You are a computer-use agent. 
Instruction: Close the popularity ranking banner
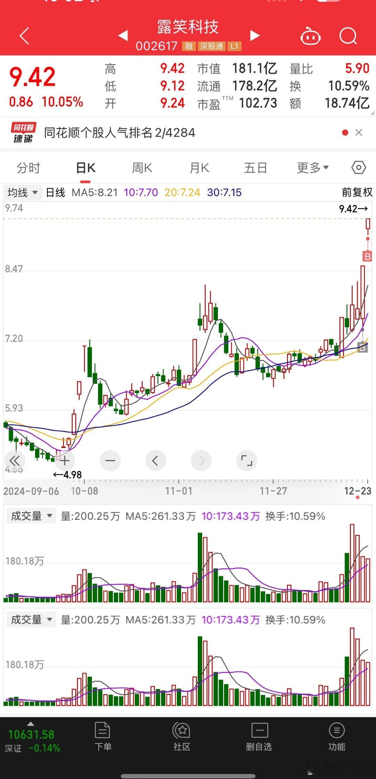(x=359, y=133)
